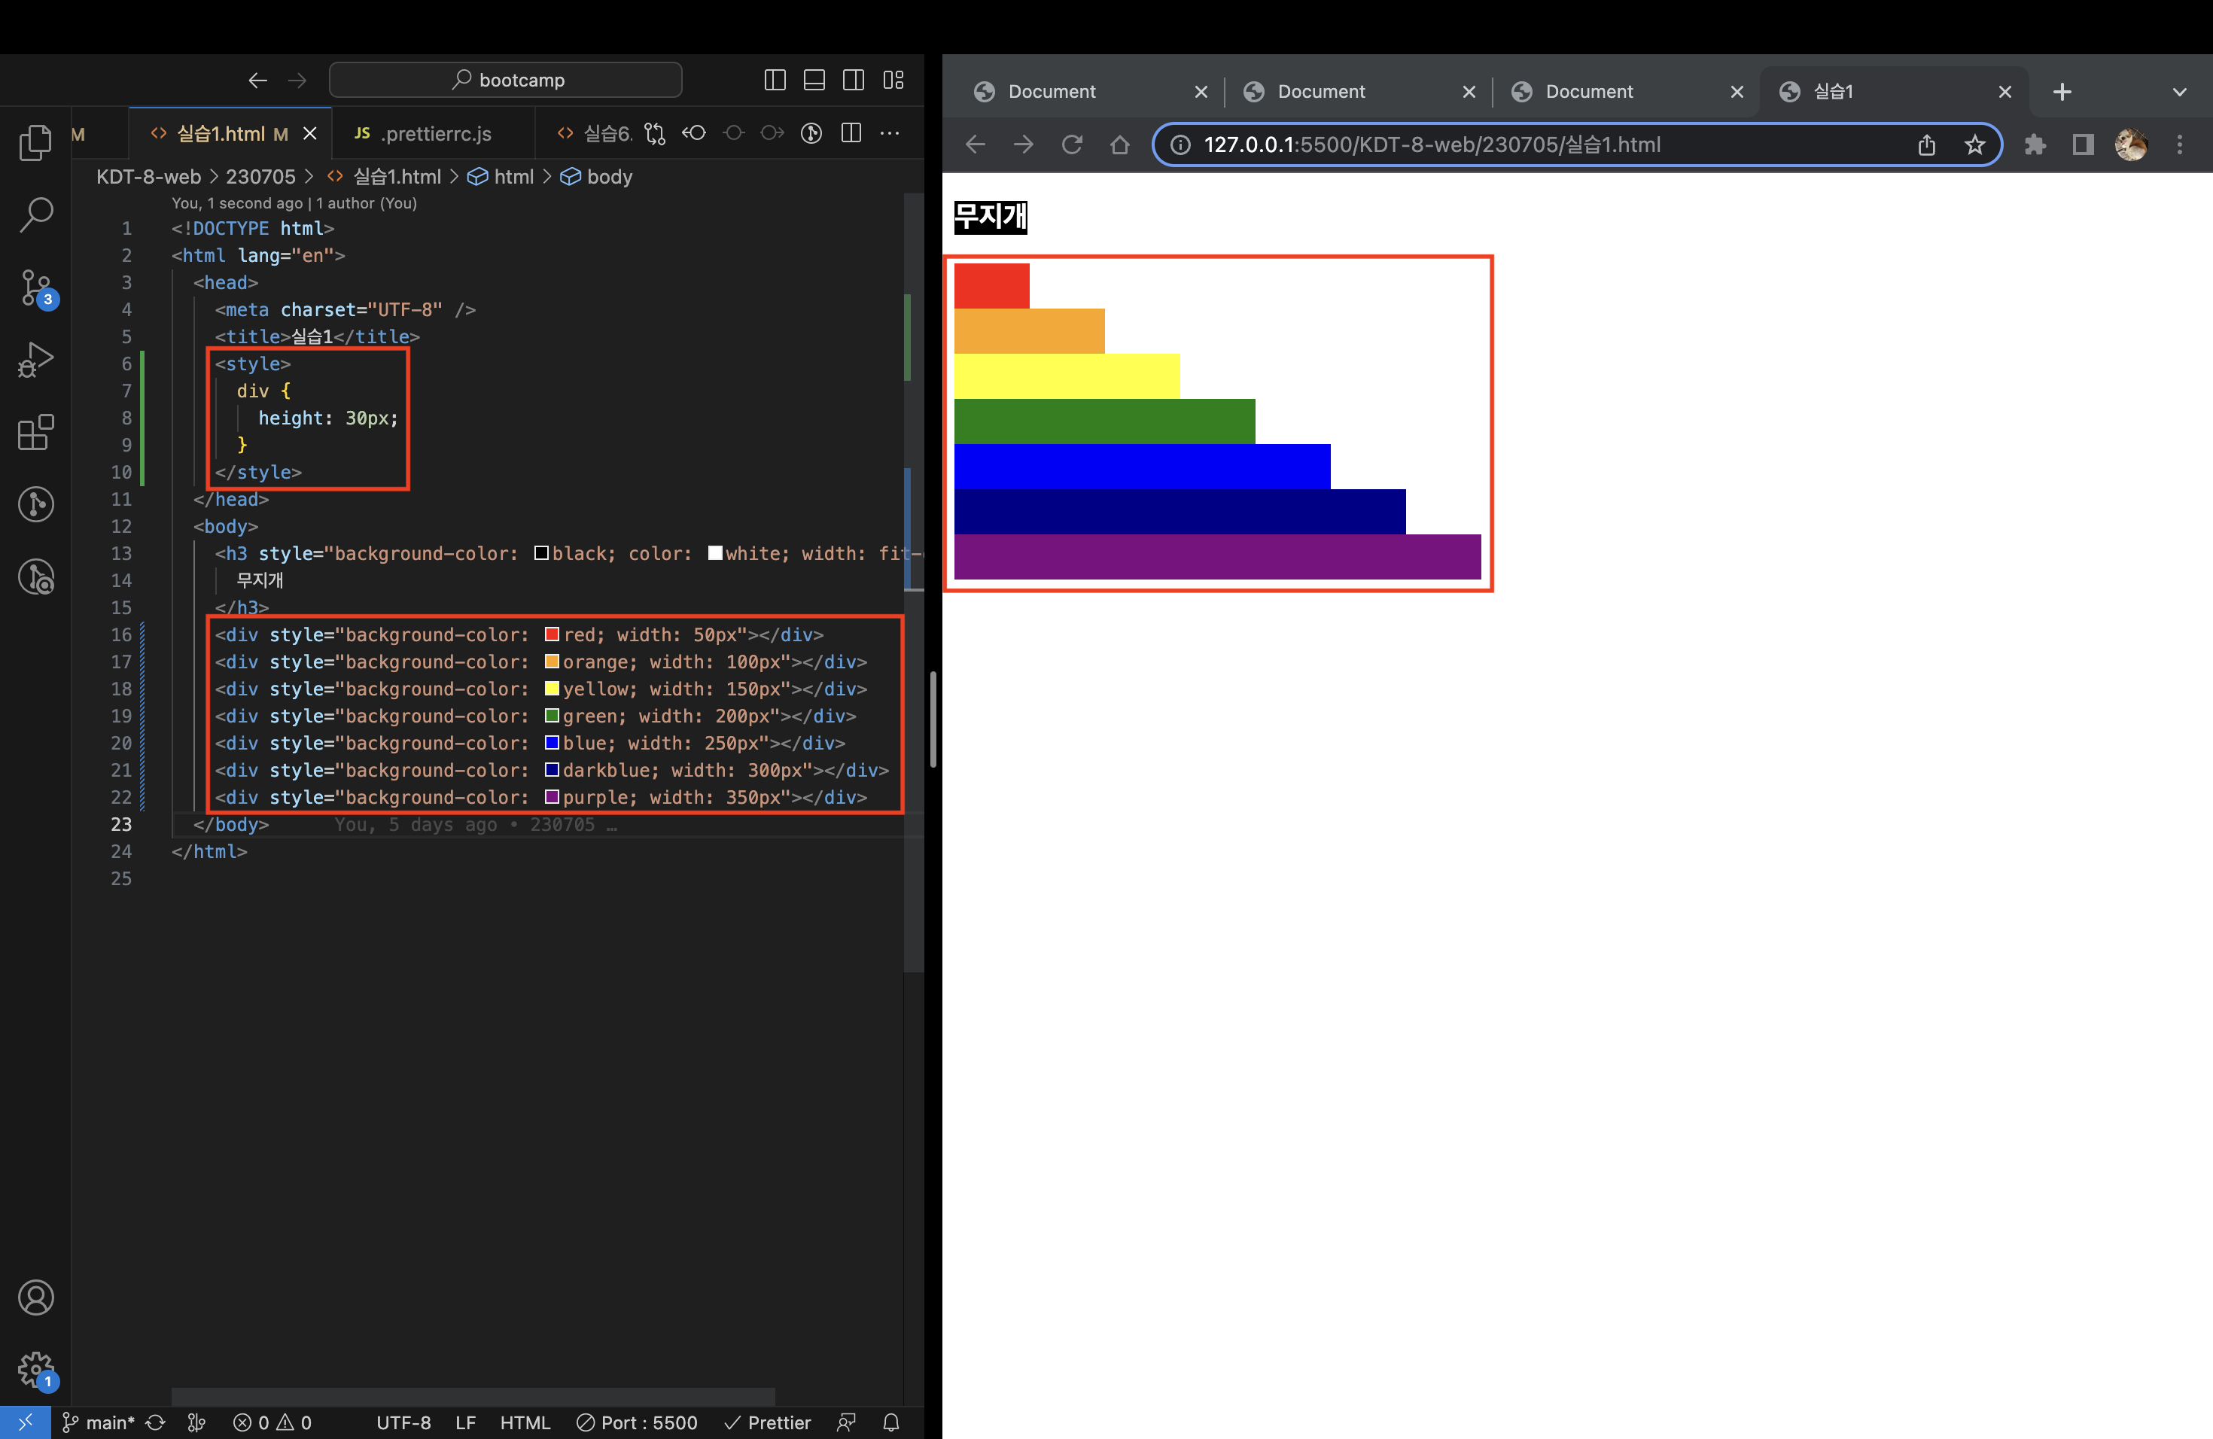Viewport: 2213px width, 1439px height.
Task: Open editor More Actions ellipsis
Action: [x=890, y=134]
